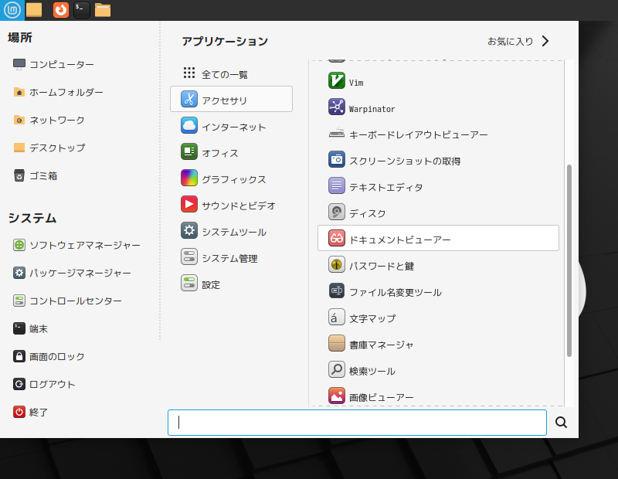
Task: Switch to お気に入り view
Action: [518, 41]
